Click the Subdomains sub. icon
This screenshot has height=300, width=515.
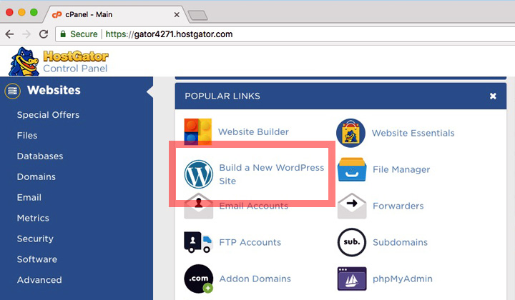click(x=352, y=242)
